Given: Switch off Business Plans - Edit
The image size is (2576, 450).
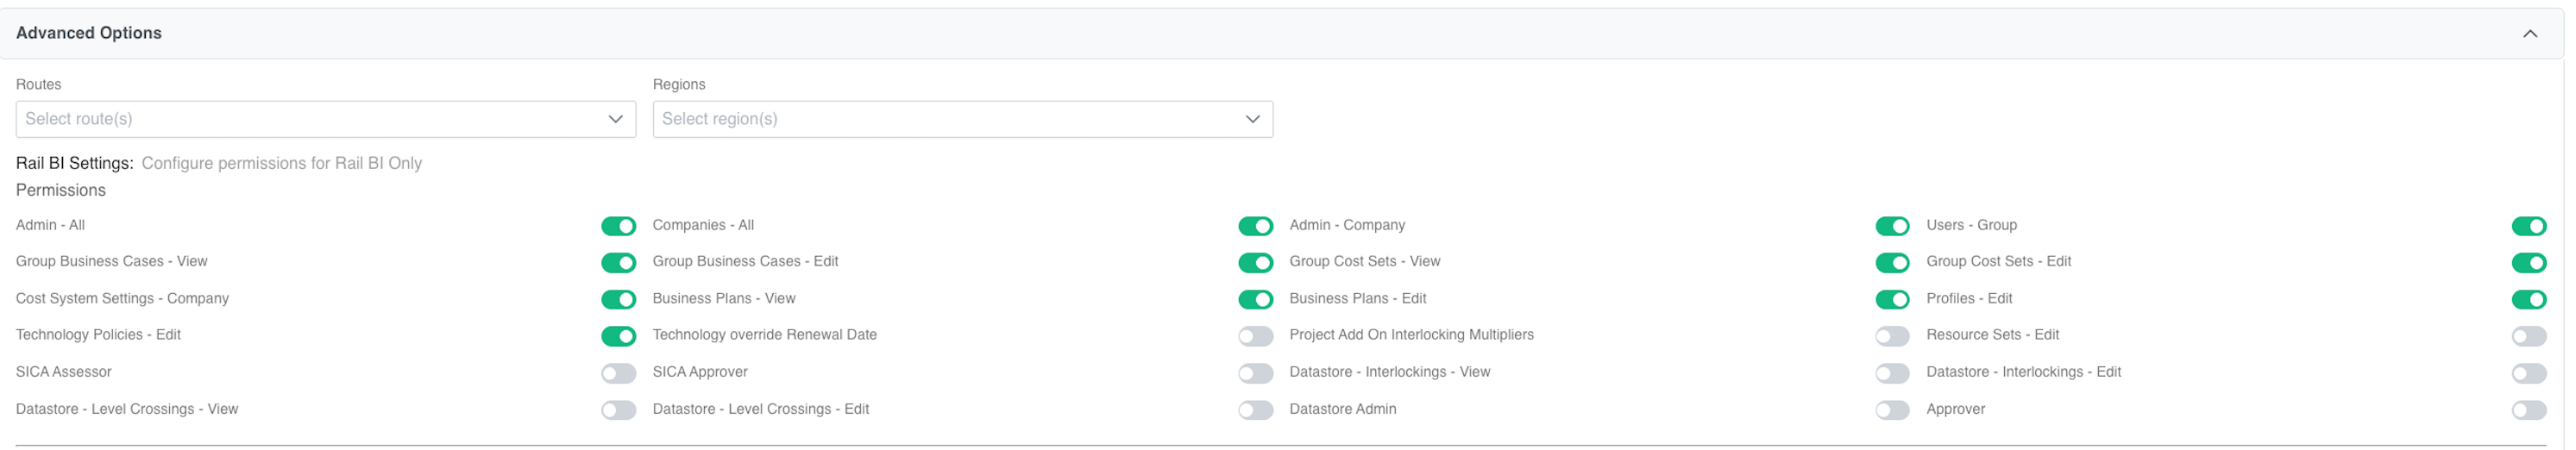Looking at the screenshot, I should (1892, 300).
